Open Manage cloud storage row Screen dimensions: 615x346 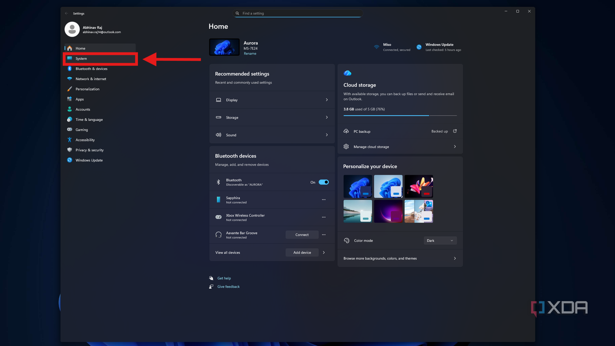[400, 147]
